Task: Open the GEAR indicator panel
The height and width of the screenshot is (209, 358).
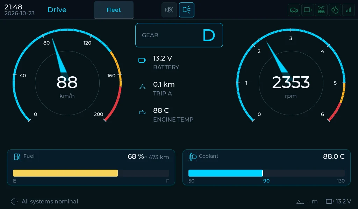Action: click(179, 35)
